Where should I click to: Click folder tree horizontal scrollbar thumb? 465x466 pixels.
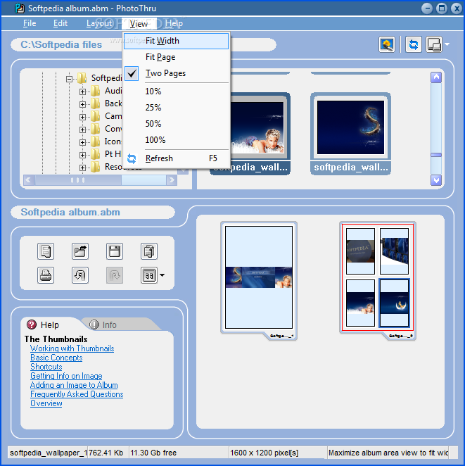pos(78,180)
